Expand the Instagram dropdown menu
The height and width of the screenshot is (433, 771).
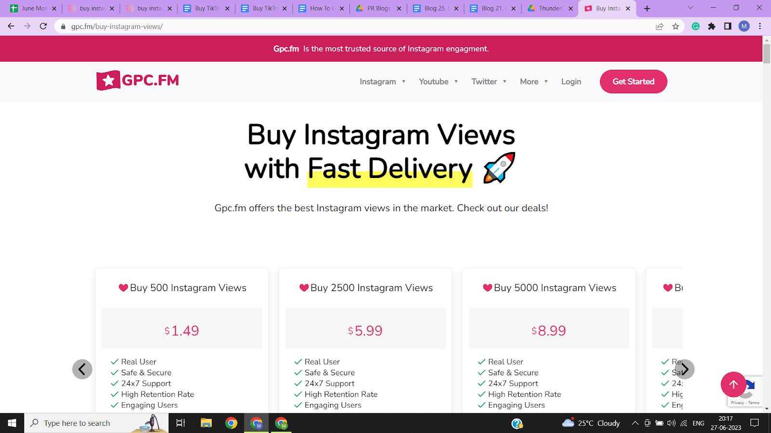tap(383, 82)
